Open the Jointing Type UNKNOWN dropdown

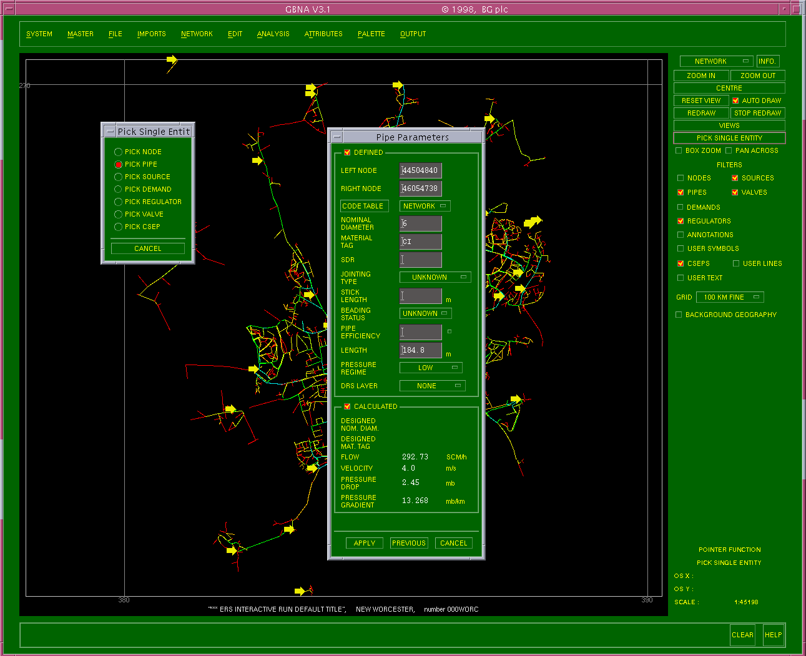pos(435,277)
